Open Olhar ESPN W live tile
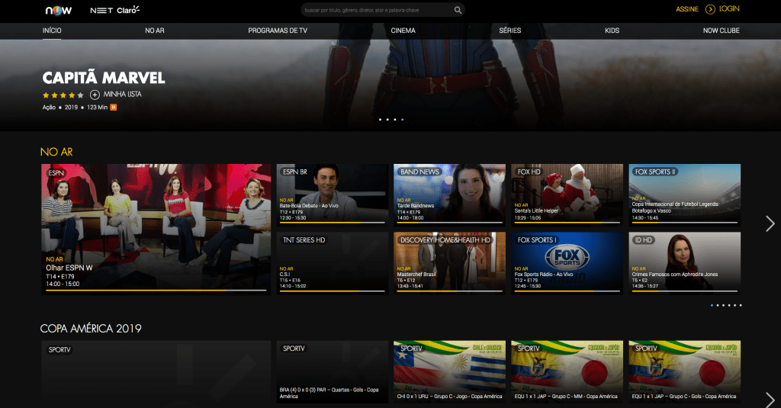The width and height of the screenshot is (781, 408). [x=156, y=229]
